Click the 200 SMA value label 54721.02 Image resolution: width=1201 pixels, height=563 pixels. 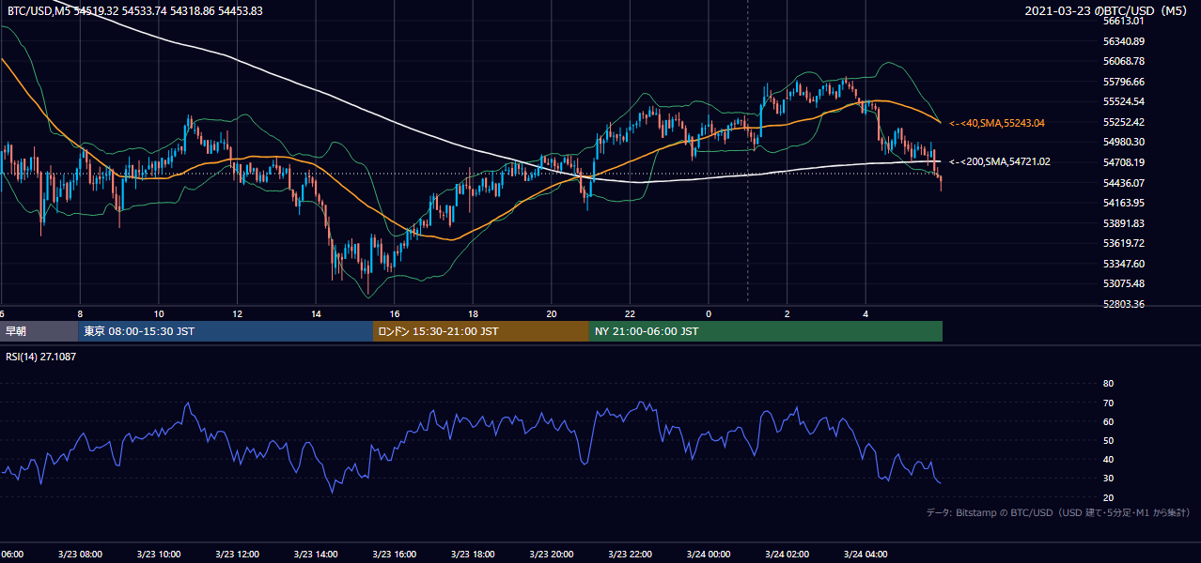999,162
